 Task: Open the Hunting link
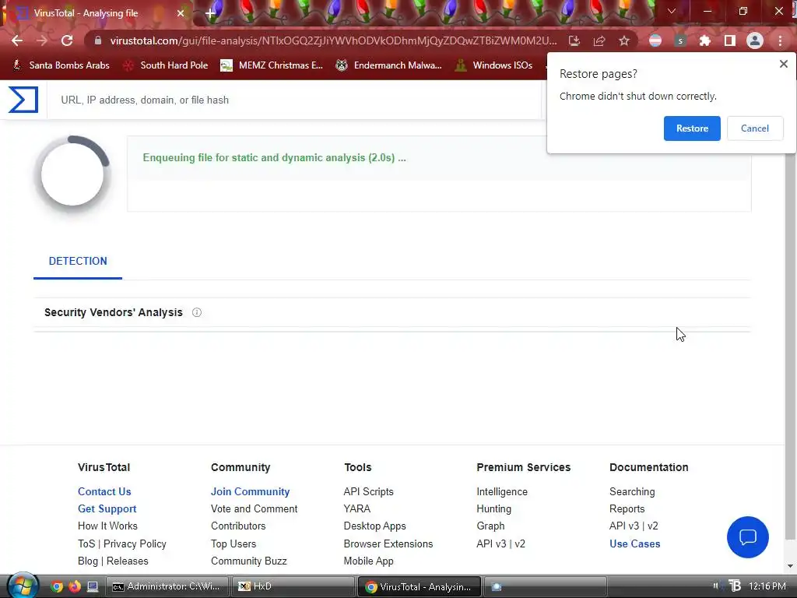493,508
